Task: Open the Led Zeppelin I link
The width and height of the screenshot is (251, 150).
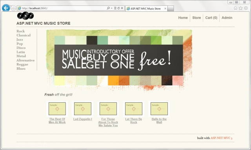Action: tap(83, 119)
